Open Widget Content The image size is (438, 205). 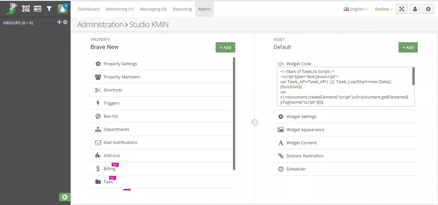pyautogui.click(x=346, y=143)
